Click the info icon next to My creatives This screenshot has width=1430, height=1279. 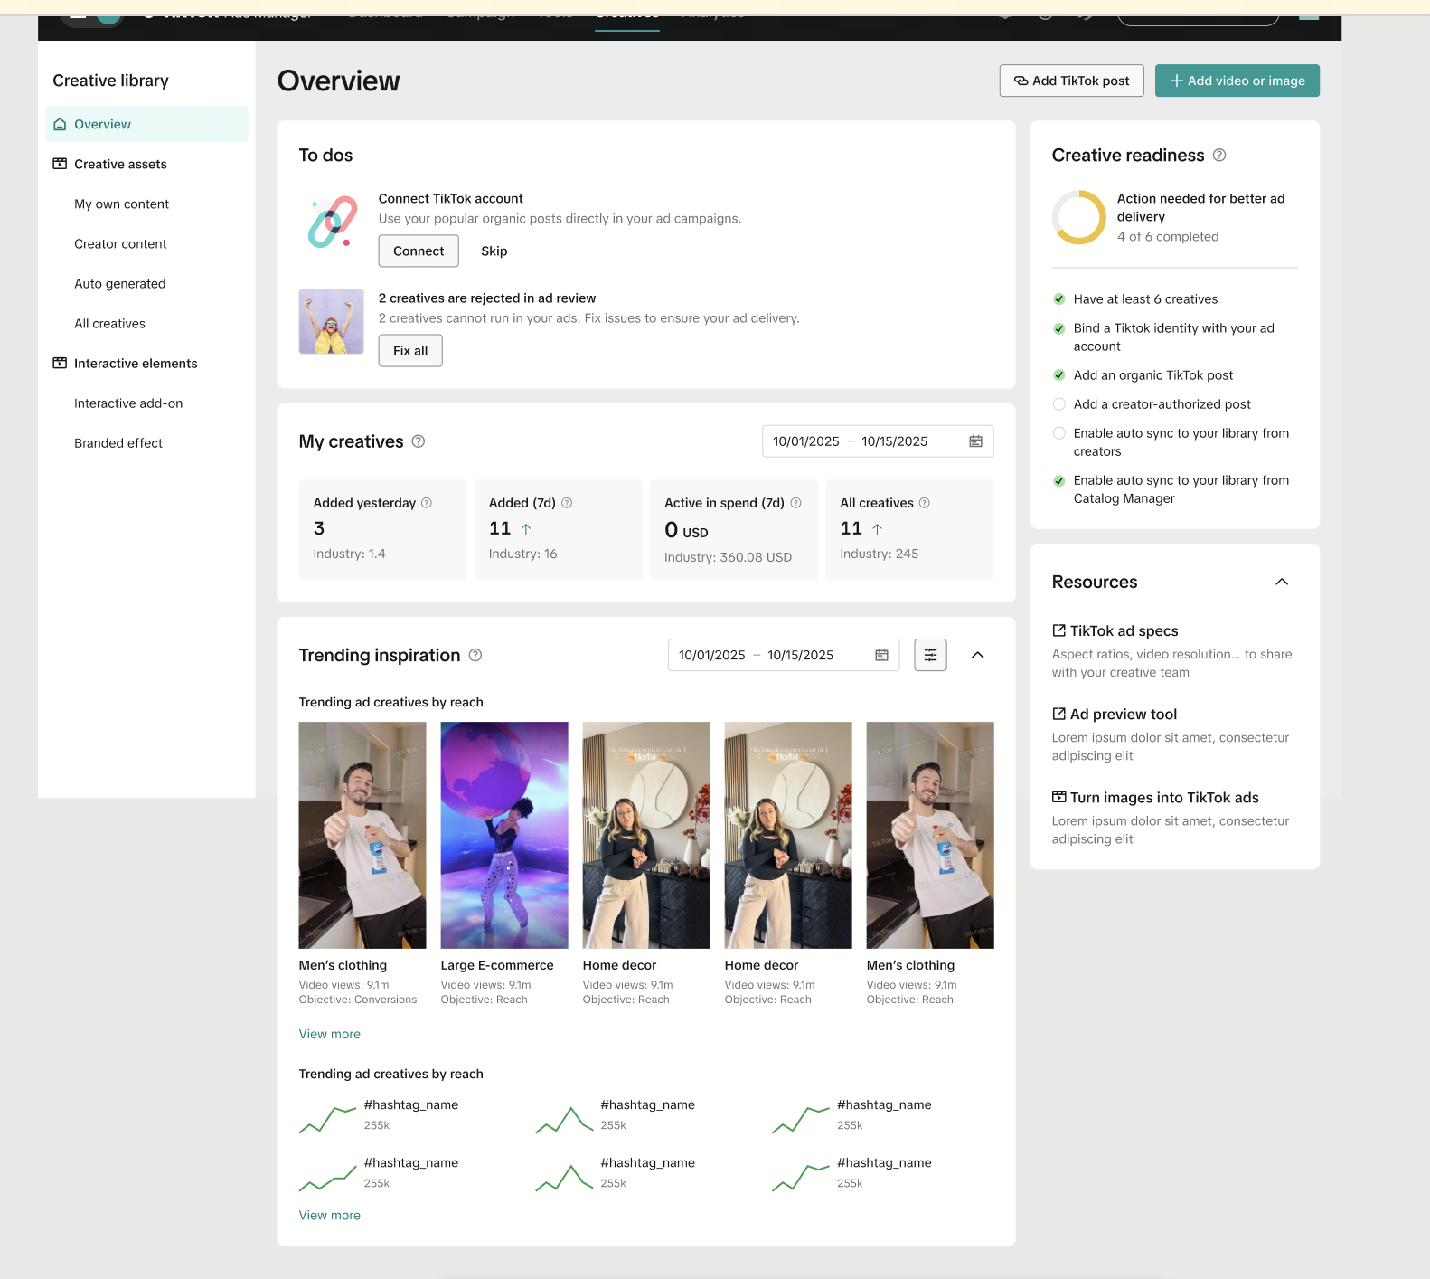[x=419, y=441]
